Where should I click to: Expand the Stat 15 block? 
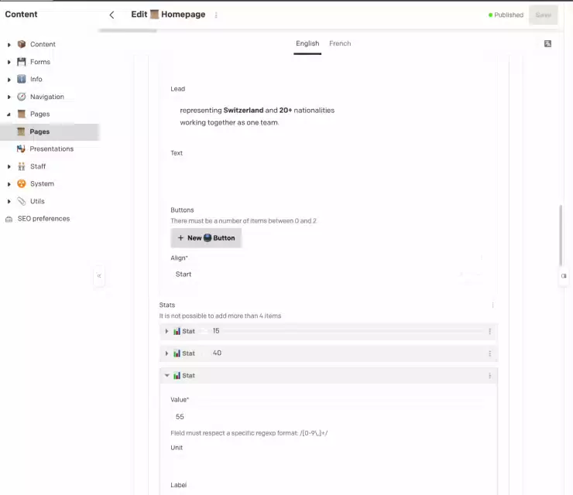pyautogui.click(x=166, y=332)
